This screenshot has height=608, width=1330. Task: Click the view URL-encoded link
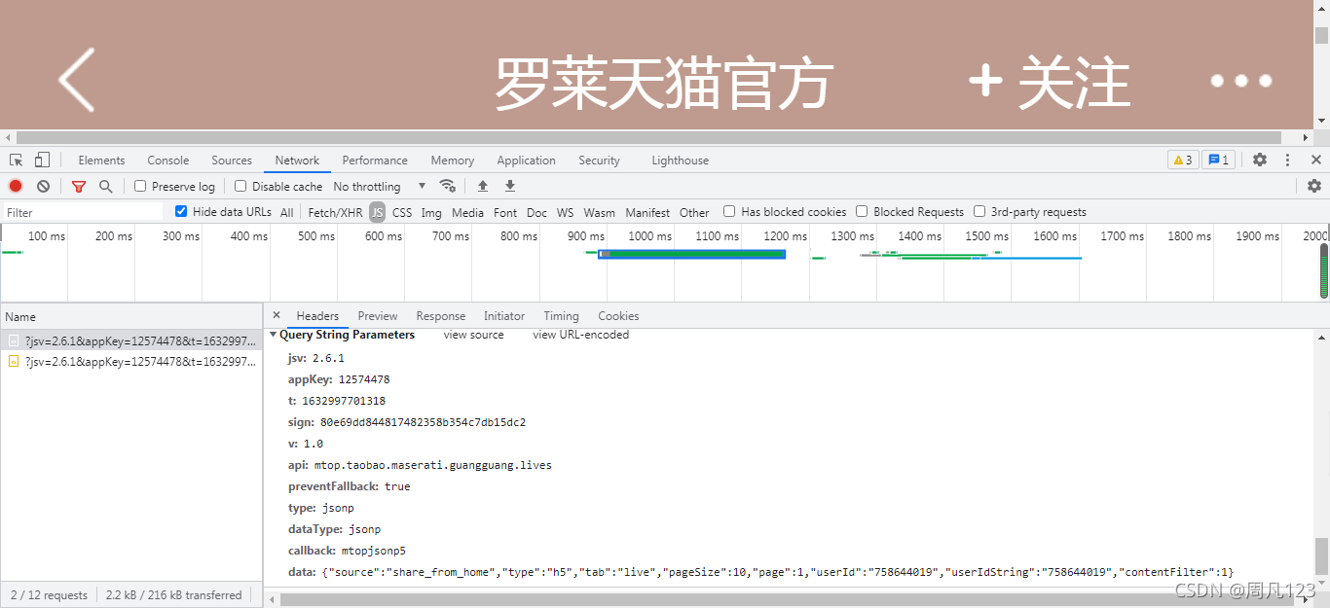point(580,335)
